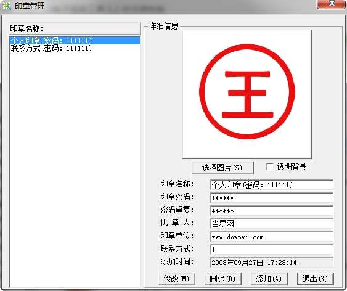Click the 选择图片(S) button
This screenshot has width=347, height=291.
(222, 168)
